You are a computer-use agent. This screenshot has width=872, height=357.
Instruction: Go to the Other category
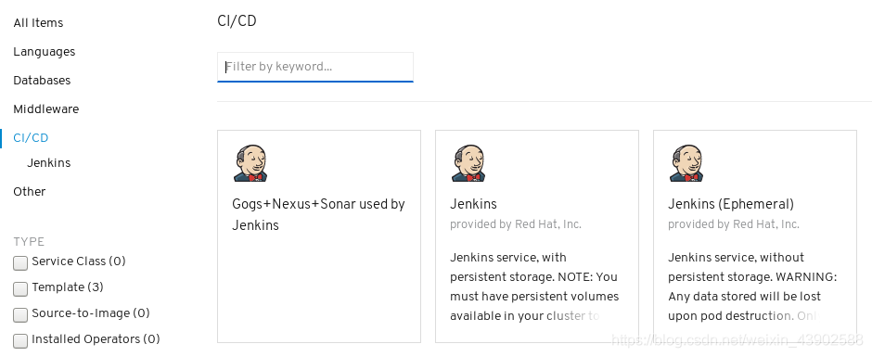pos(30,191)
